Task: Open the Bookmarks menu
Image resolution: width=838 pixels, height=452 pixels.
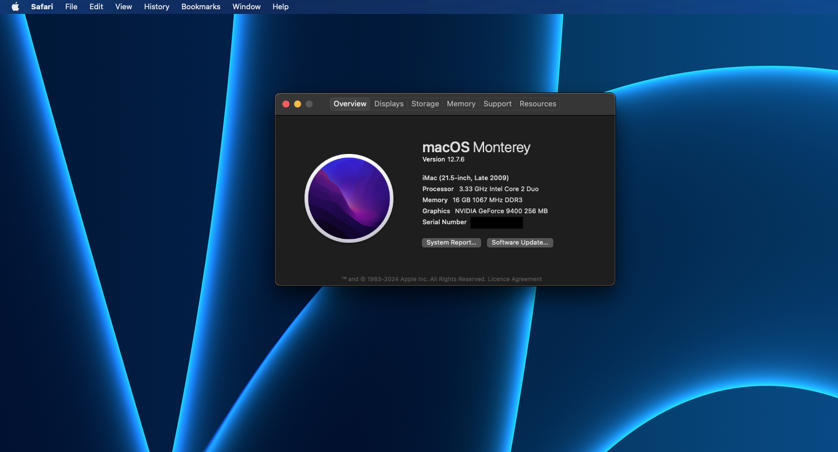Action: click(201, 7)
